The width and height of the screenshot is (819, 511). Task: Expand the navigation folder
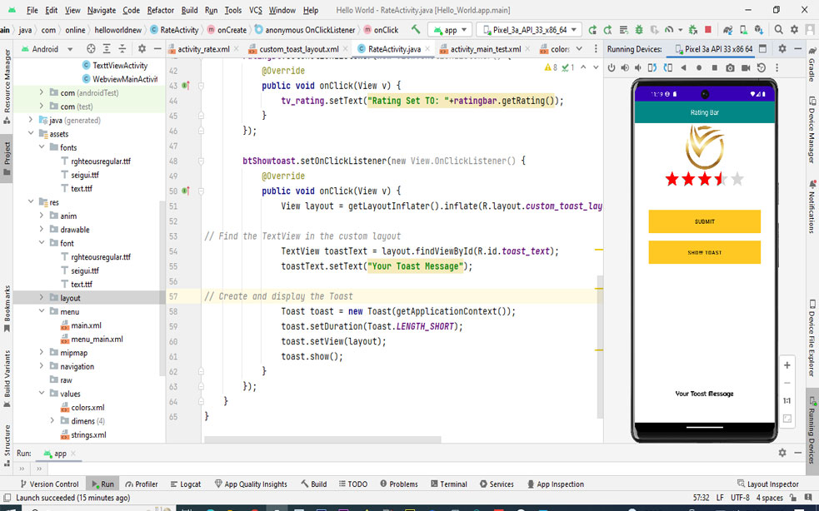tap(42, 366)
